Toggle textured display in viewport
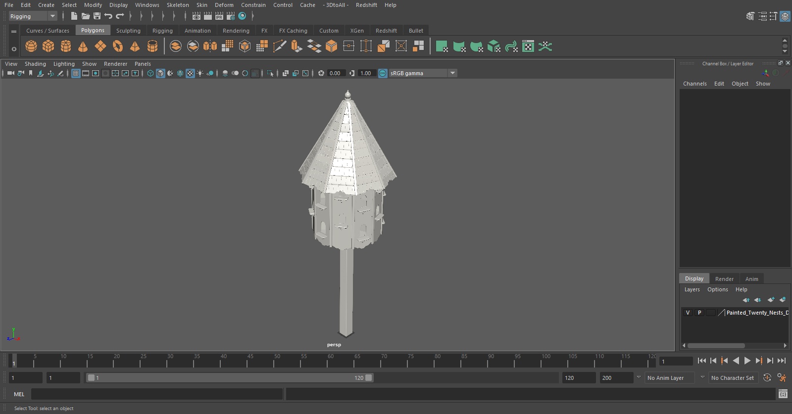Viewport: 792px width, 414px height. (190, 73)
